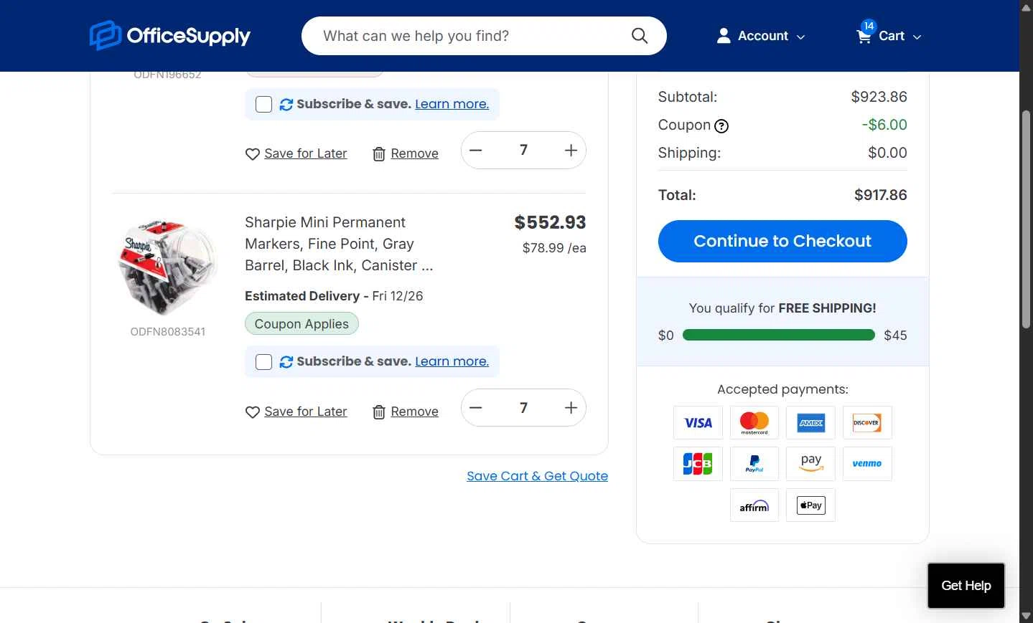
Task: Click the Account person icon
Action: (724, 36)
